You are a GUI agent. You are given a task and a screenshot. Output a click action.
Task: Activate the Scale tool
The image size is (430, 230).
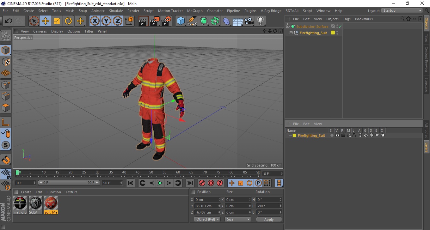click(x=57, y=21)
